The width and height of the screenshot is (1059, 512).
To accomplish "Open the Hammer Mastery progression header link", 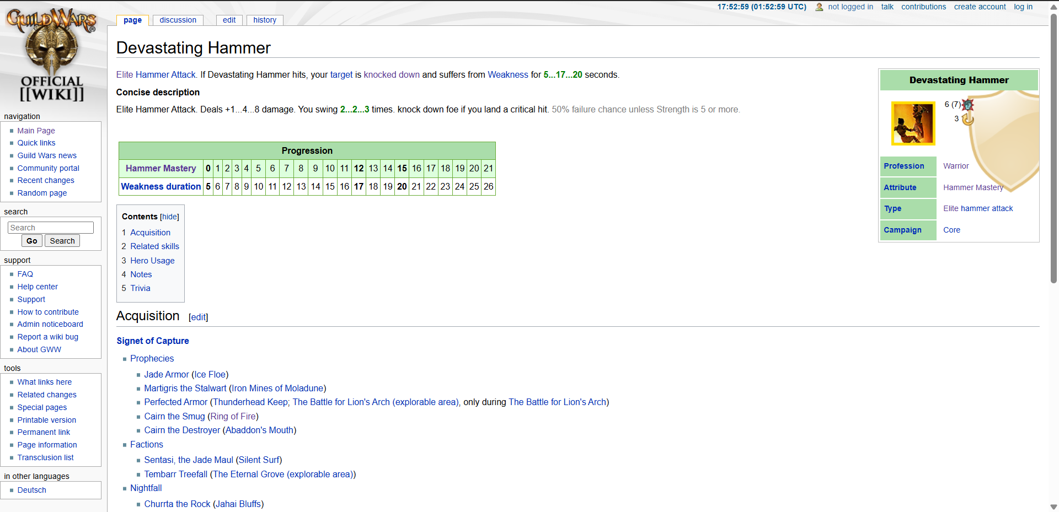I will [x=161, y=169].
